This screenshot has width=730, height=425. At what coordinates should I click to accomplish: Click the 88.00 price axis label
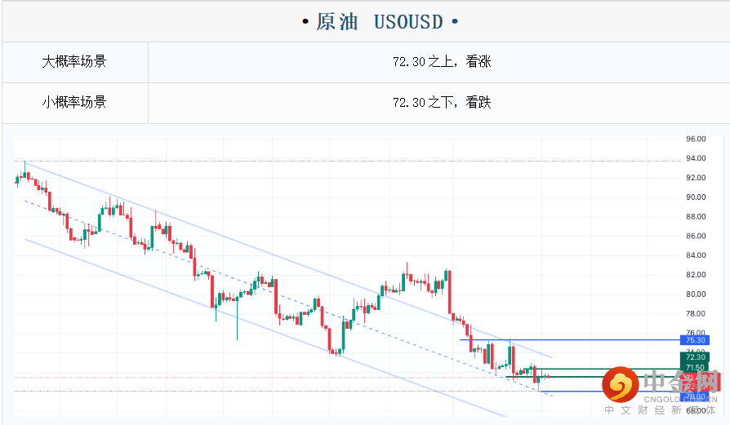coord(696,217)
